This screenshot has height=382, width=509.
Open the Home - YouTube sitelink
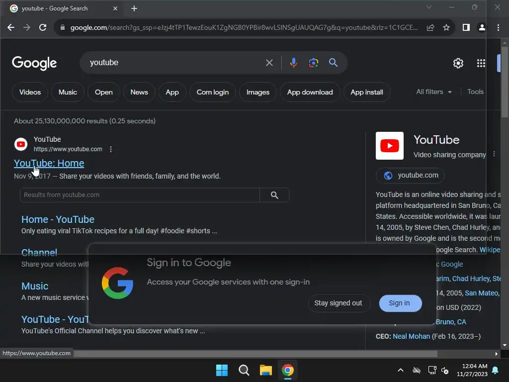[58, 219]
